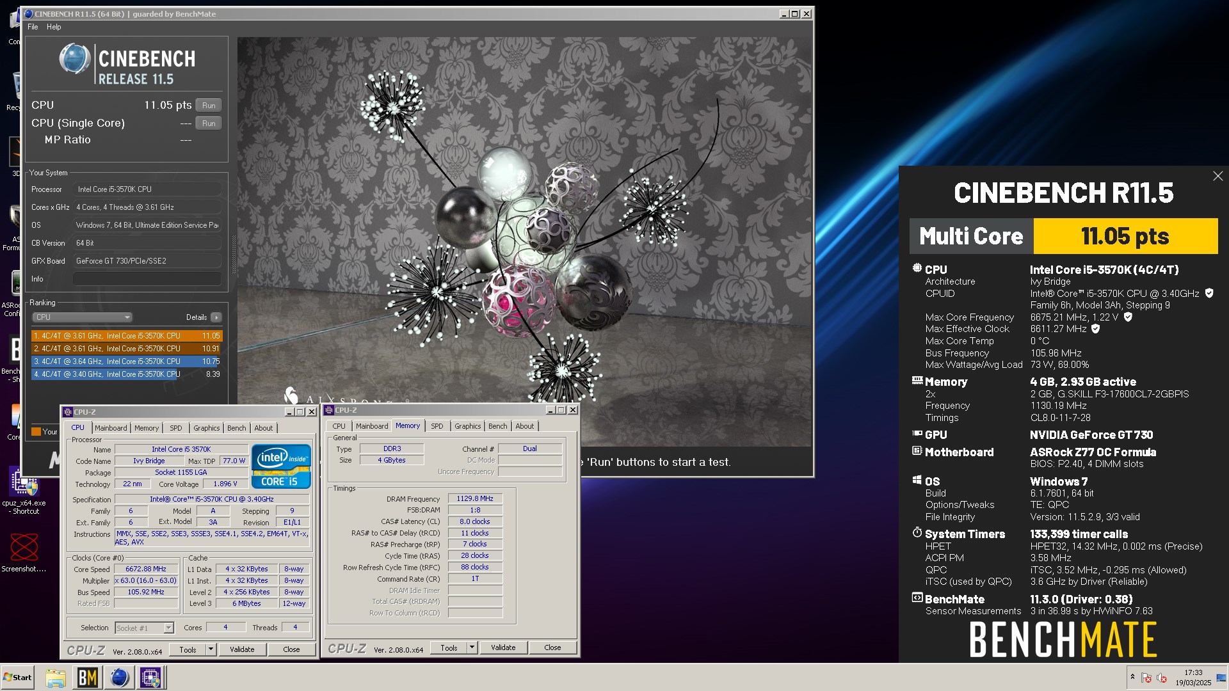Image resolution: width=1229 pixels, height=691 pixels.
Task: Click the Start button
Action: pos(17,678)
